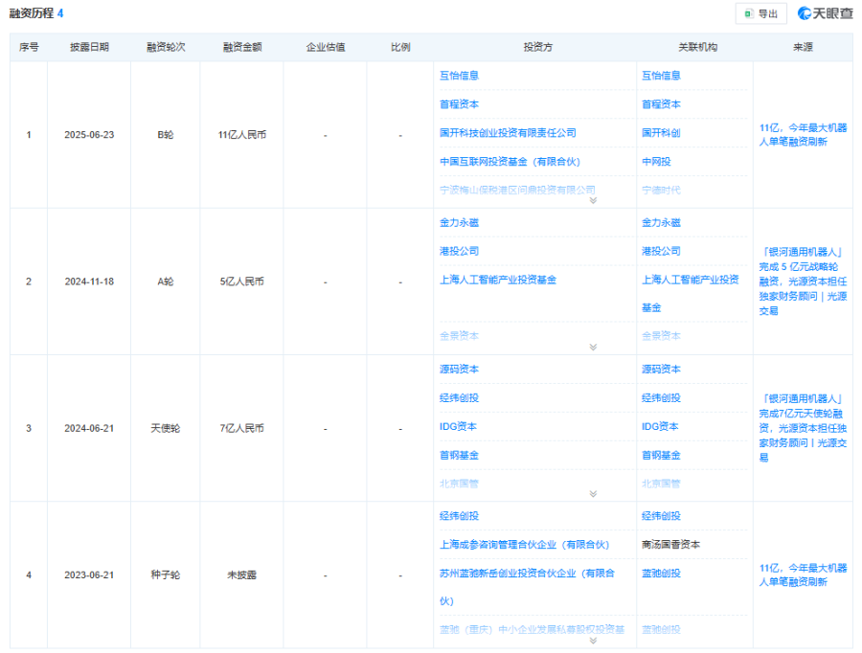Open the 7亿元天使轮融资 source article
Image resolution: width=862 pixels, height=653 pixels.
coord(805,427)
